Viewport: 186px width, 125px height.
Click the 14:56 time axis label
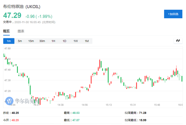(85, 105)
